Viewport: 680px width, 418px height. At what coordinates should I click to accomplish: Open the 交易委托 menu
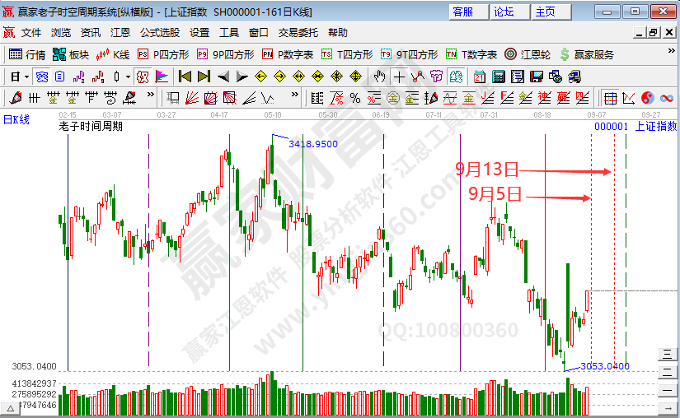point(298,33)
